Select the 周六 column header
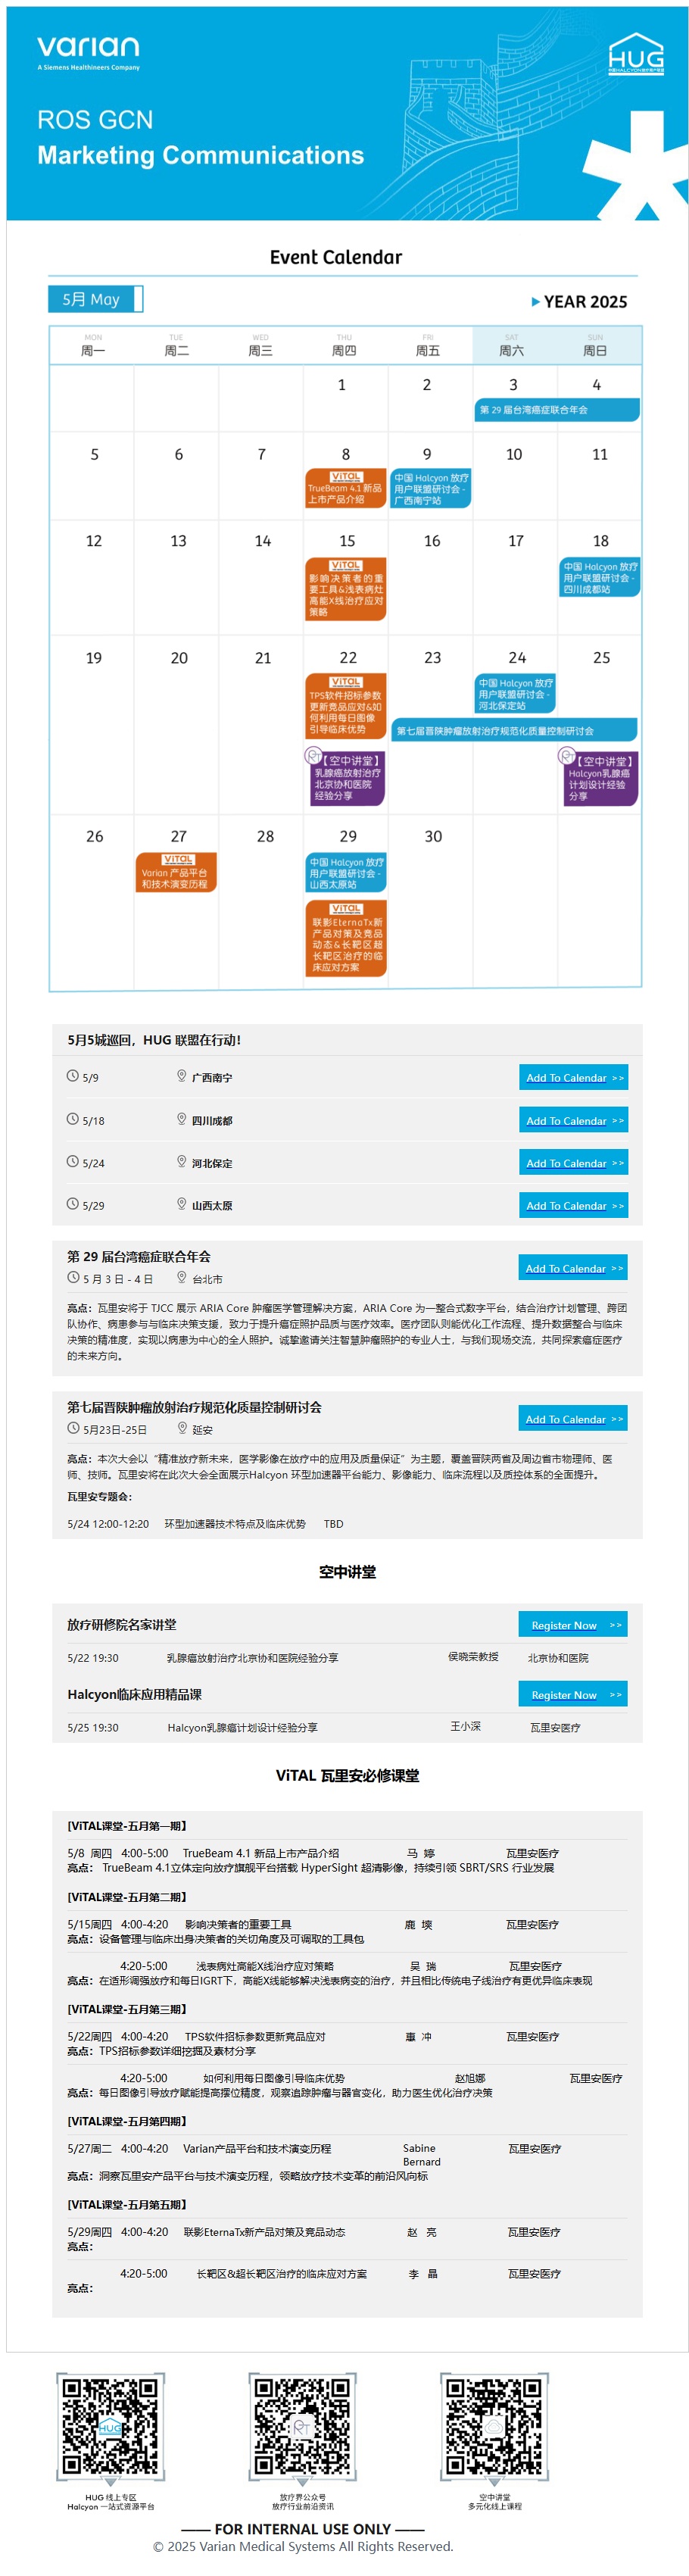The width and height of the screenshot is (689, 2576). click(x=511, y=346)
